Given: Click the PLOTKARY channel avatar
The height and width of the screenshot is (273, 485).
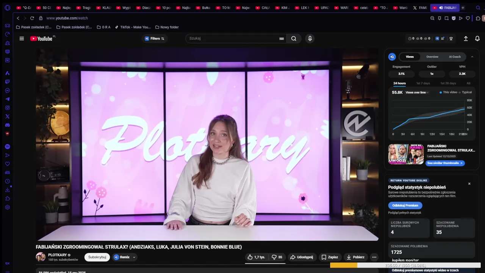Looking at the screenshot, I should click(41, 257).
